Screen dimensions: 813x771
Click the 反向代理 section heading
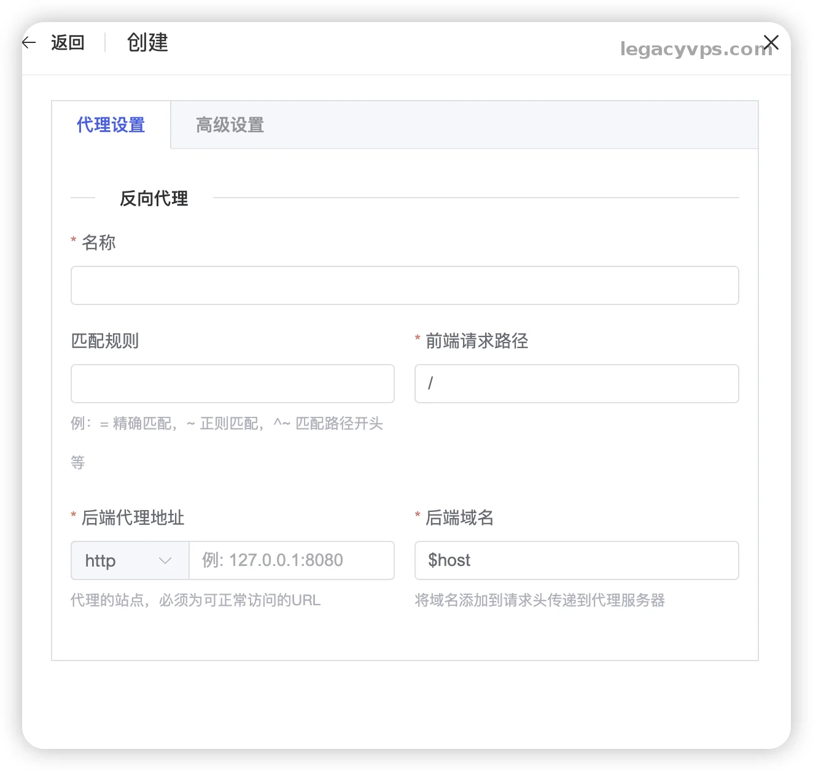[x=154, y=198]
